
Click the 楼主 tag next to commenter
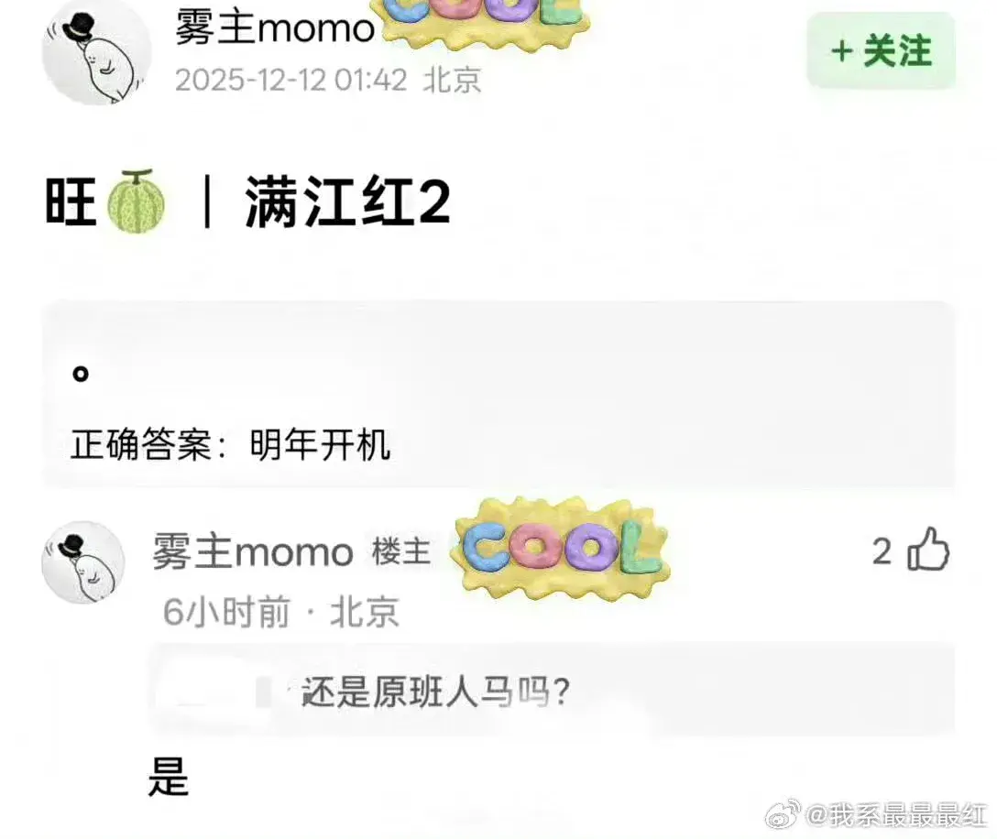pyautogui.click(x=401, y=551)
